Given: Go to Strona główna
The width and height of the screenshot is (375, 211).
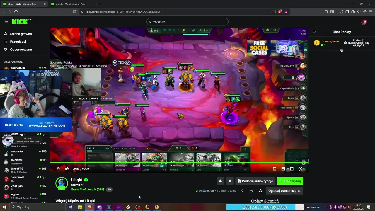Looking at the screenshot, I should (x=21, y=34).
